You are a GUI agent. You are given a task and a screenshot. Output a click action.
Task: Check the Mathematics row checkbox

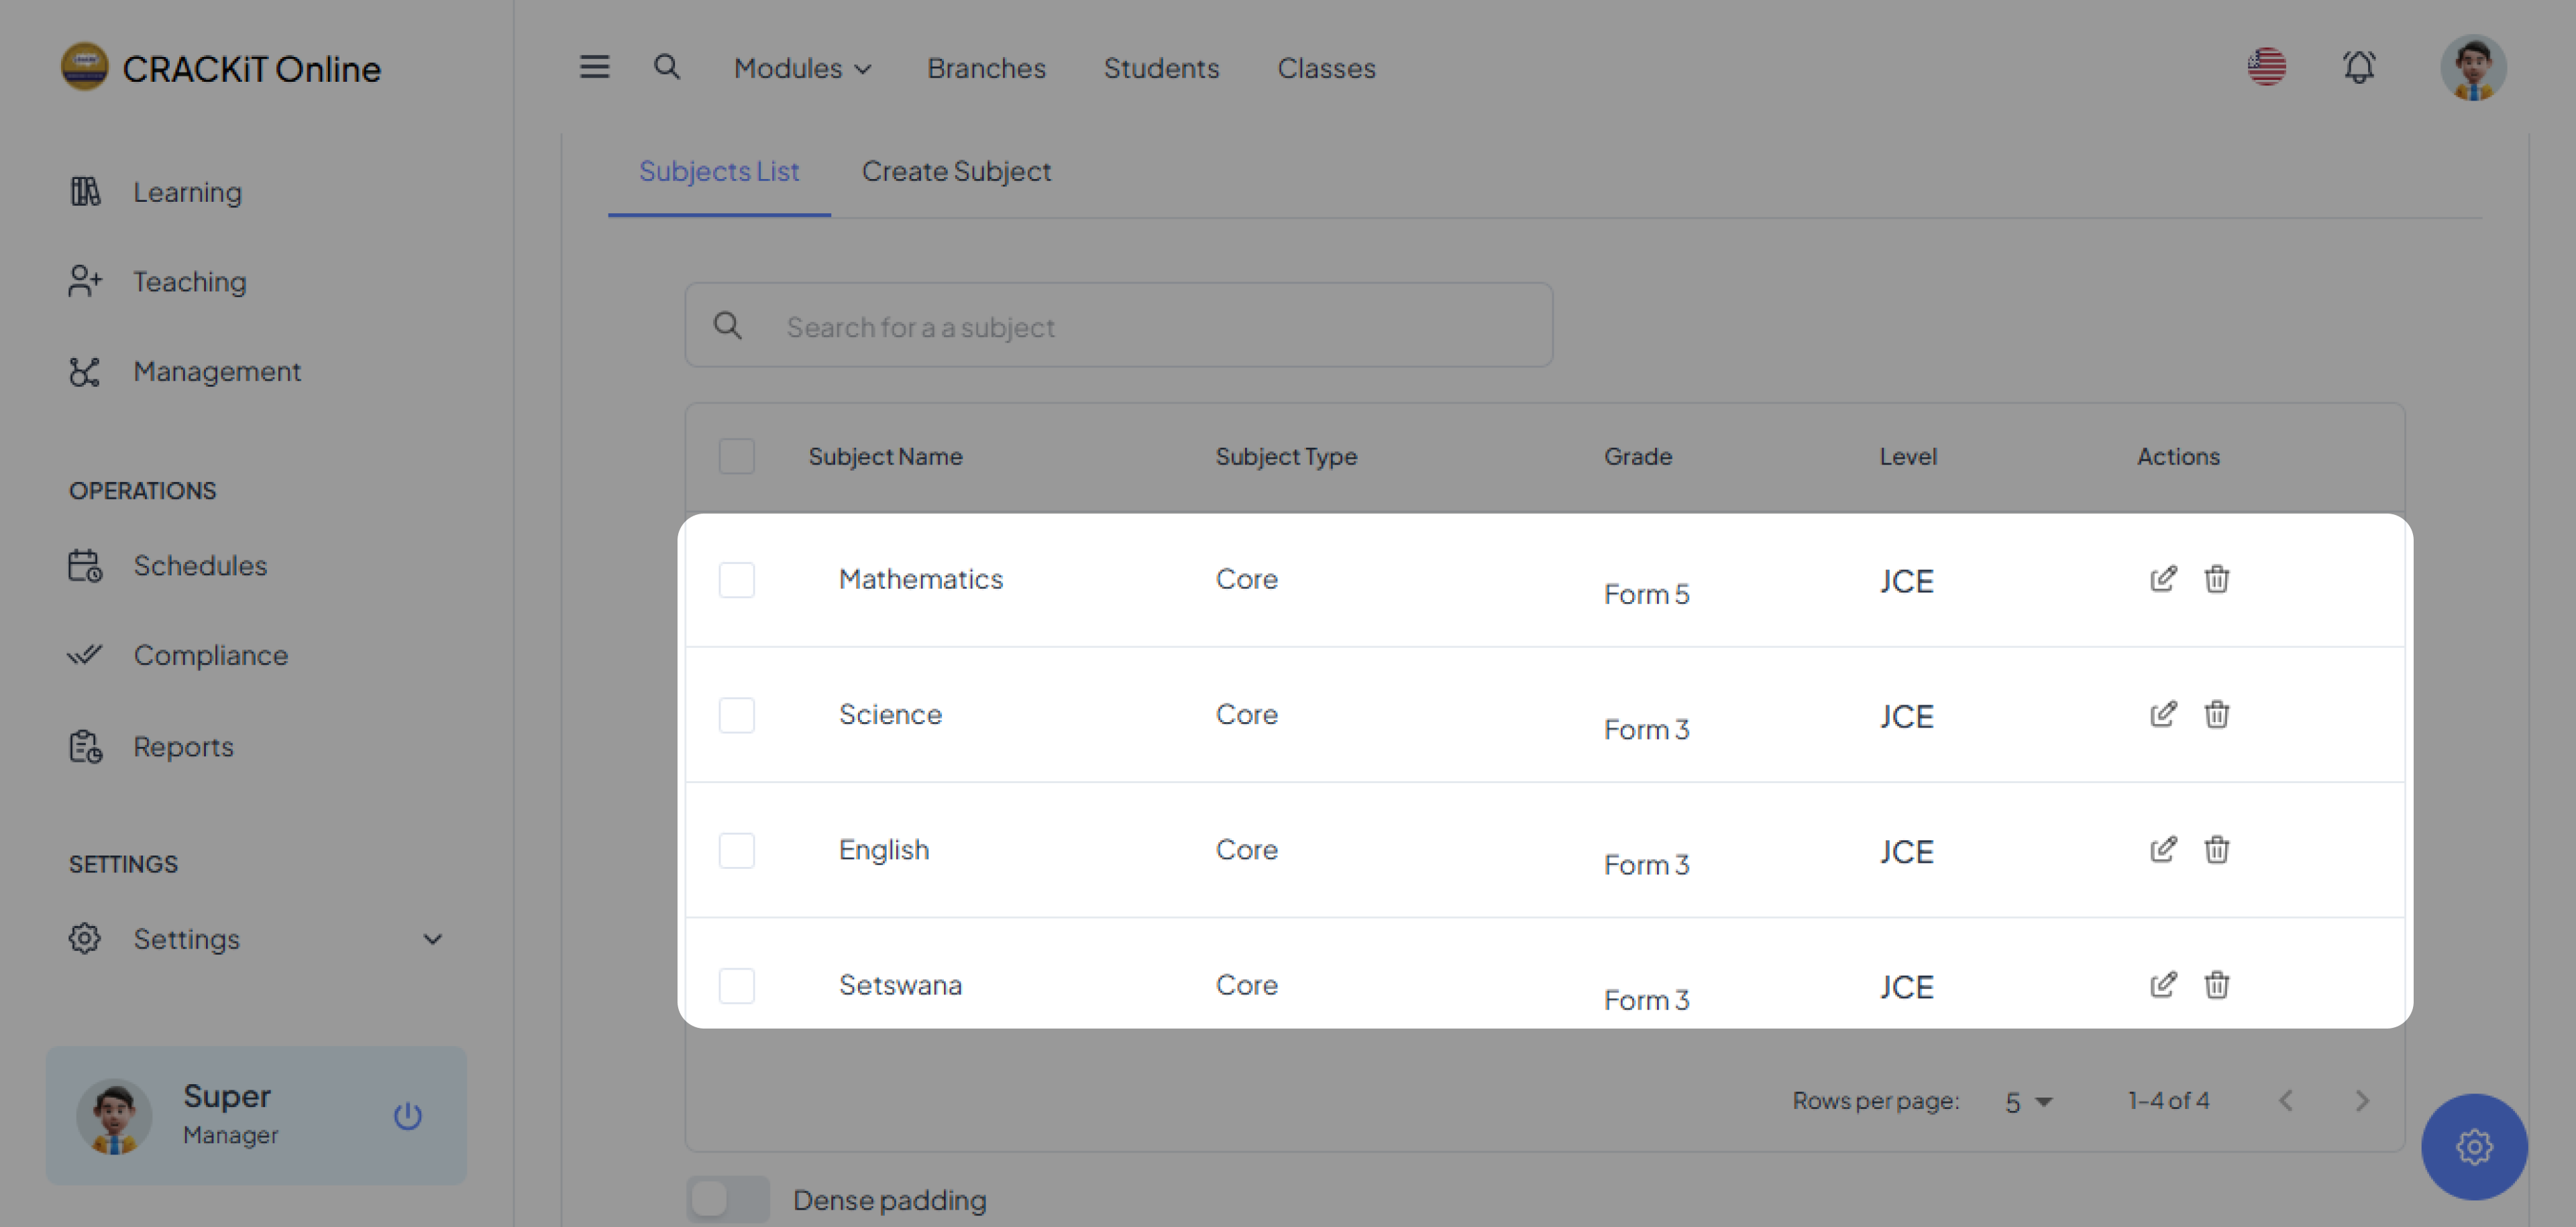[x=736, y=579]
